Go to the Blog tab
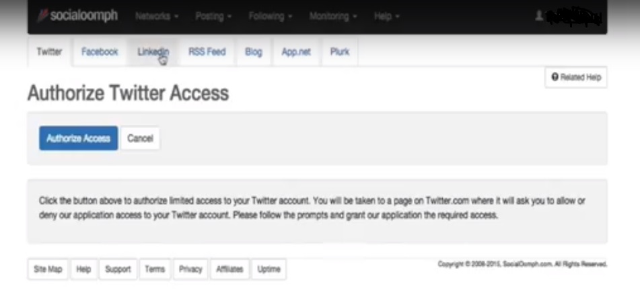This screenshot has height=294, width=640. (x=254, y=52)
